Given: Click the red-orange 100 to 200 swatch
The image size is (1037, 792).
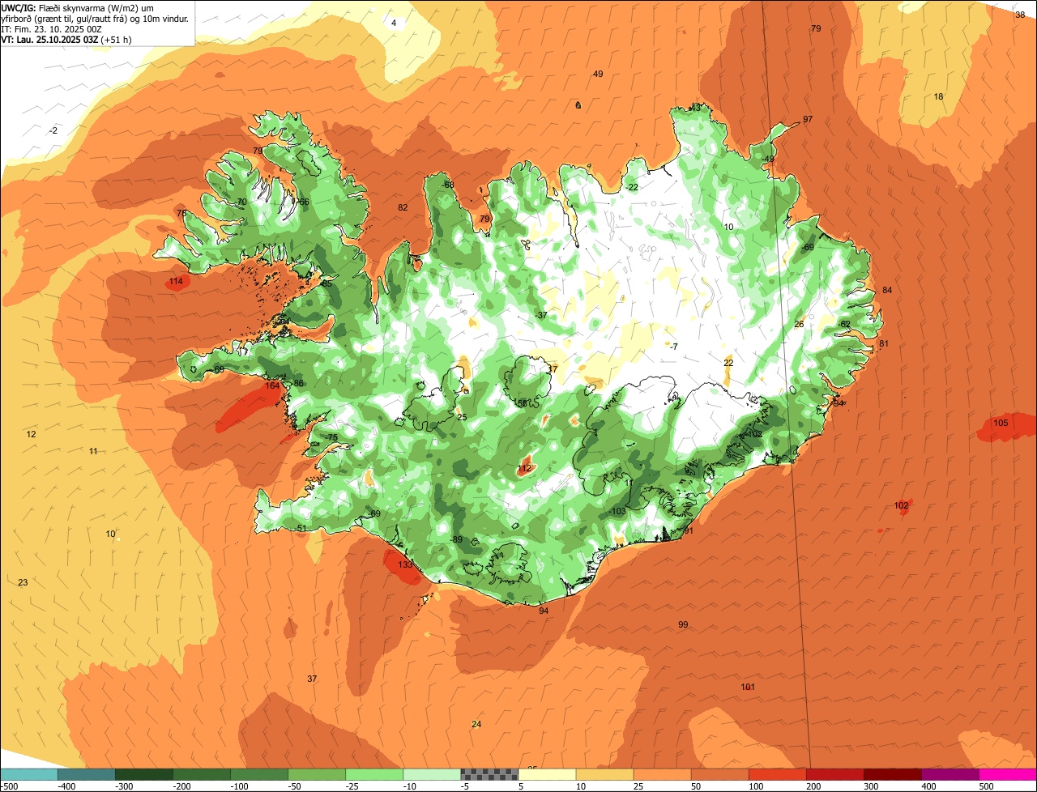Looking at the screenshot, I should point(777,774).
